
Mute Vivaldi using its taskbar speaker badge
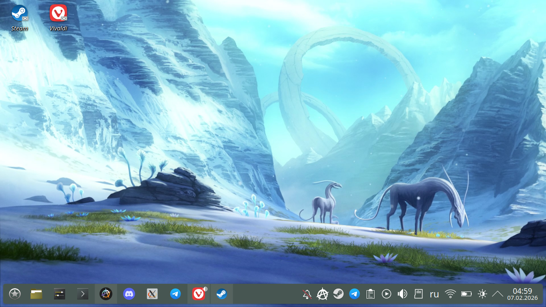point(205,289)
